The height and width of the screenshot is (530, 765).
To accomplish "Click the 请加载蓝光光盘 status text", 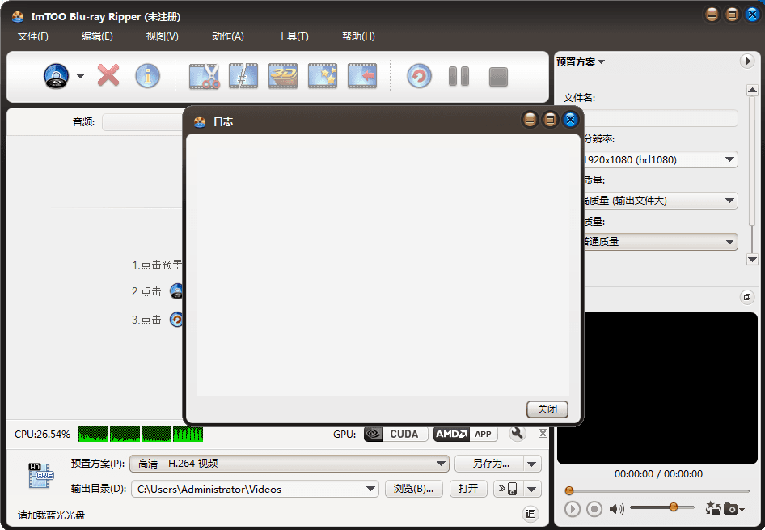I will pos(51,515).
